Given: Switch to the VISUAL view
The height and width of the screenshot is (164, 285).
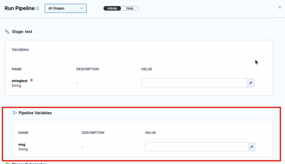Looking at the screenshot, I should pyautogui.click(x=112, y=9).
